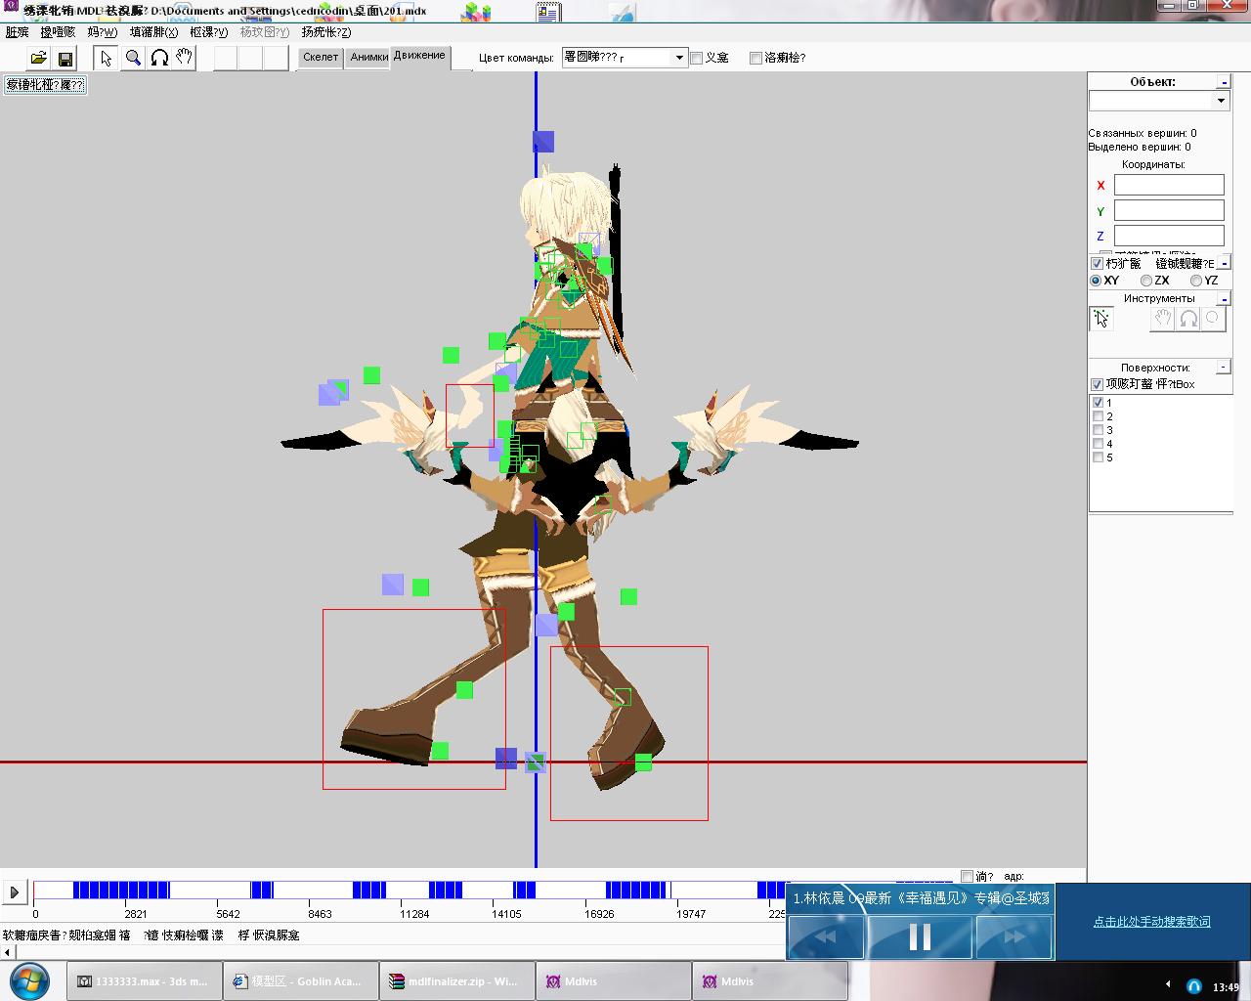This screenshot has height=1001, width=1251.
Task: Click the blue node at the top of the axis
Action: [x=543, y=142]
